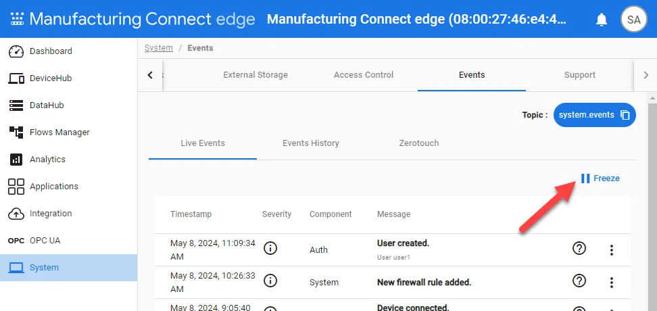Switch to Support tab
Image resolution: width=657 pixels, height=311 pixels.
(580, 75)
